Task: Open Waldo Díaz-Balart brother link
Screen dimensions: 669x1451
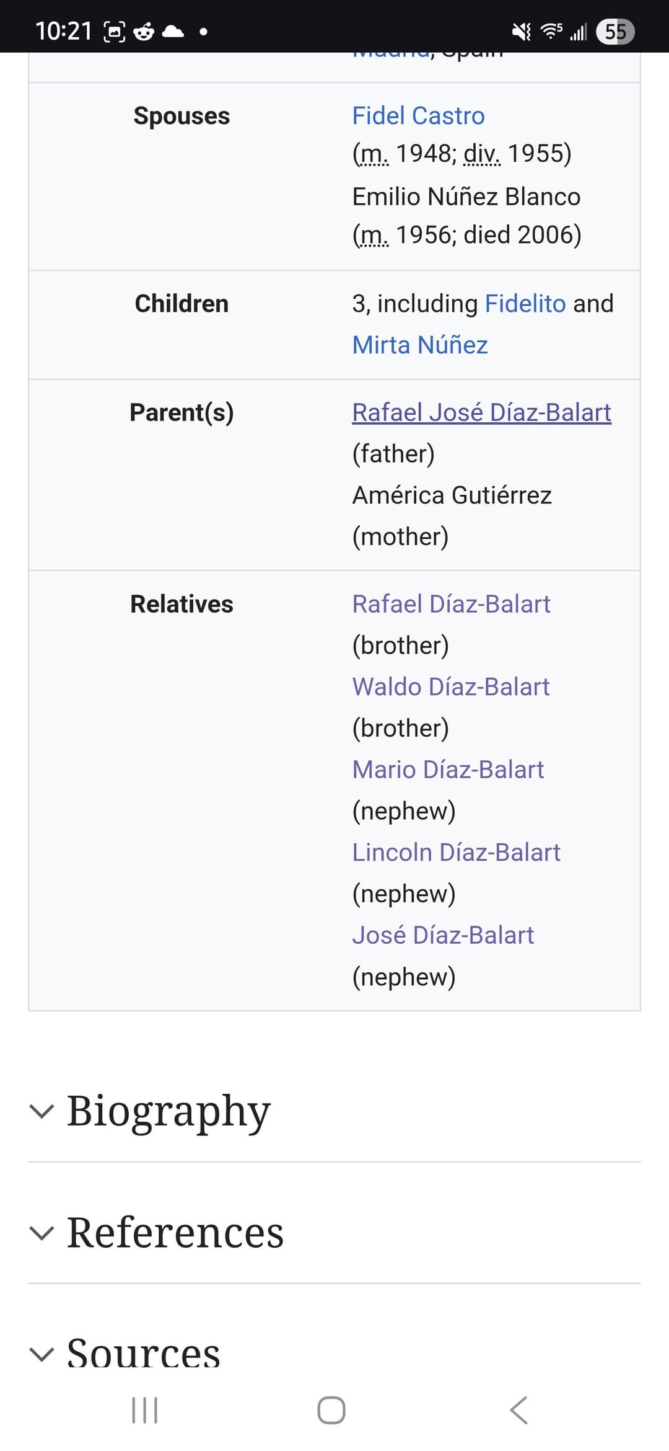Action: [x=450, y=687]
